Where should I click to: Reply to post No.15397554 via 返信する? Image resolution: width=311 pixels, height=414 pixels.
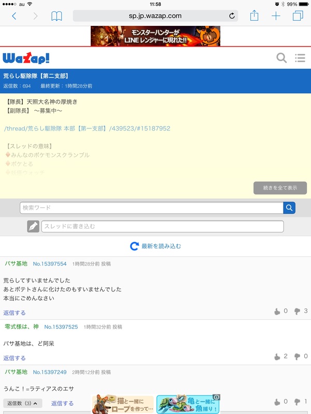15,313
